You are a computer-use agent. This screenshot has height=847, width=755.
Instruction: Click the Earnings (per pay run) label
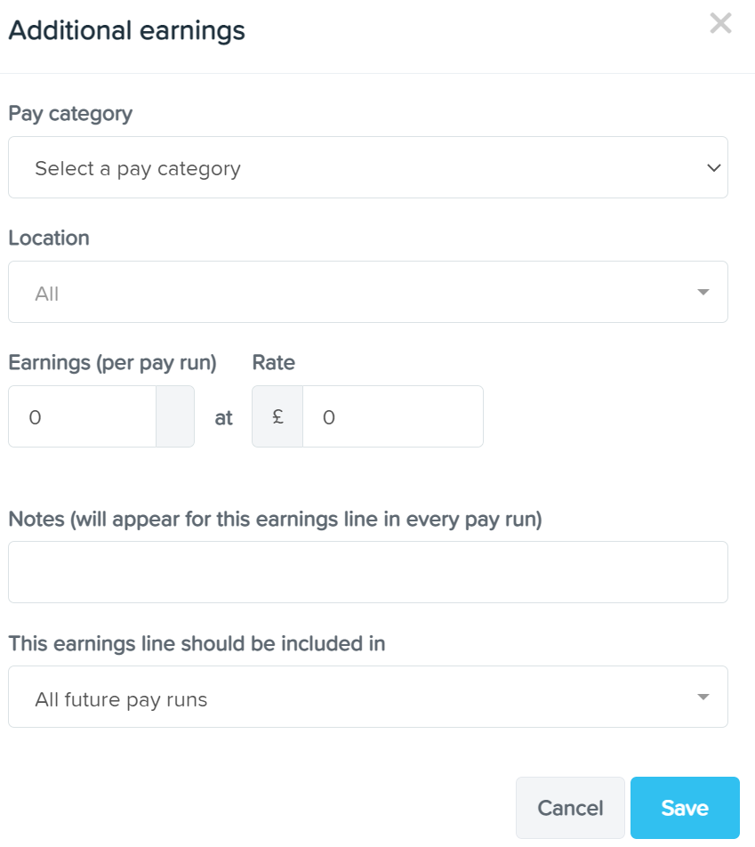point(112,363)
